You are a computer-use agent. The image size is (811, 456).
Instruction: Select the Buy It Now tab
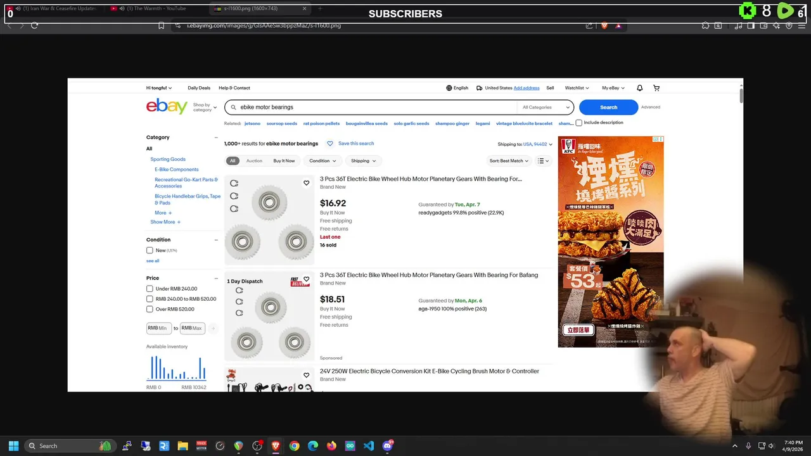coord(284,161)
